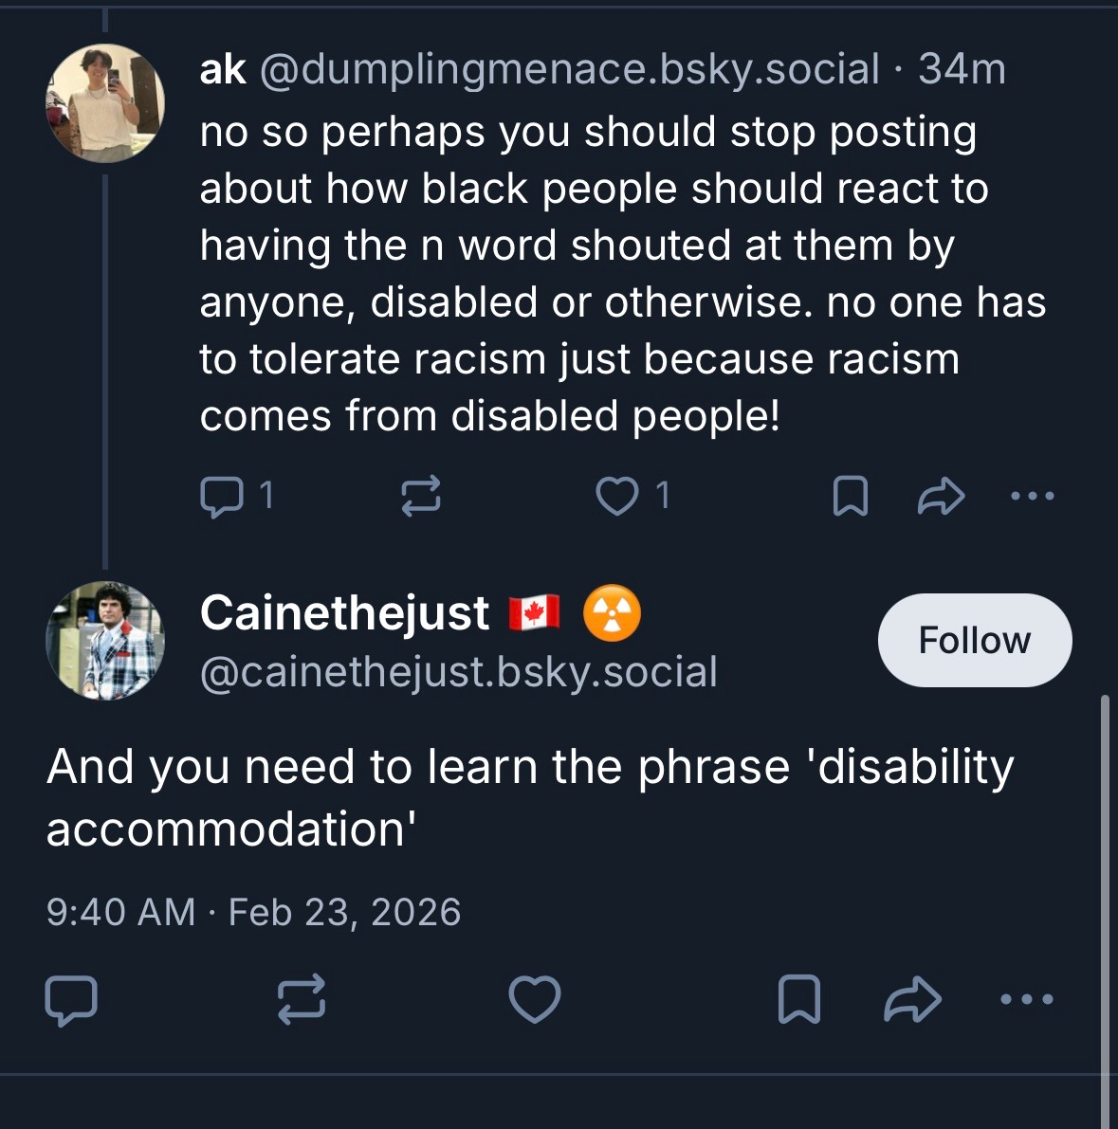Image resolution: width=1118 pixels, height=1129 pixels.
Task: Open ak's profile picture
Action: point(105,103)
